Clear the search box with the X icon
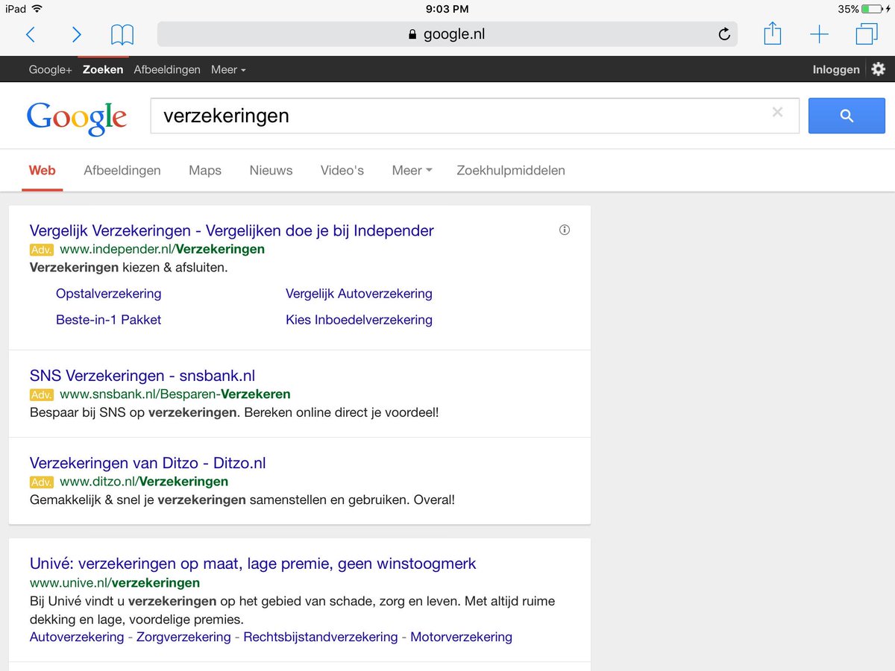Viewport: 895px width, 671px height. point(777,112)
